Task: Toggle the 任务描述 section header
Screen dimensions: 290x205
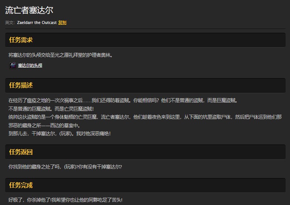Action: tap(21, 85)
